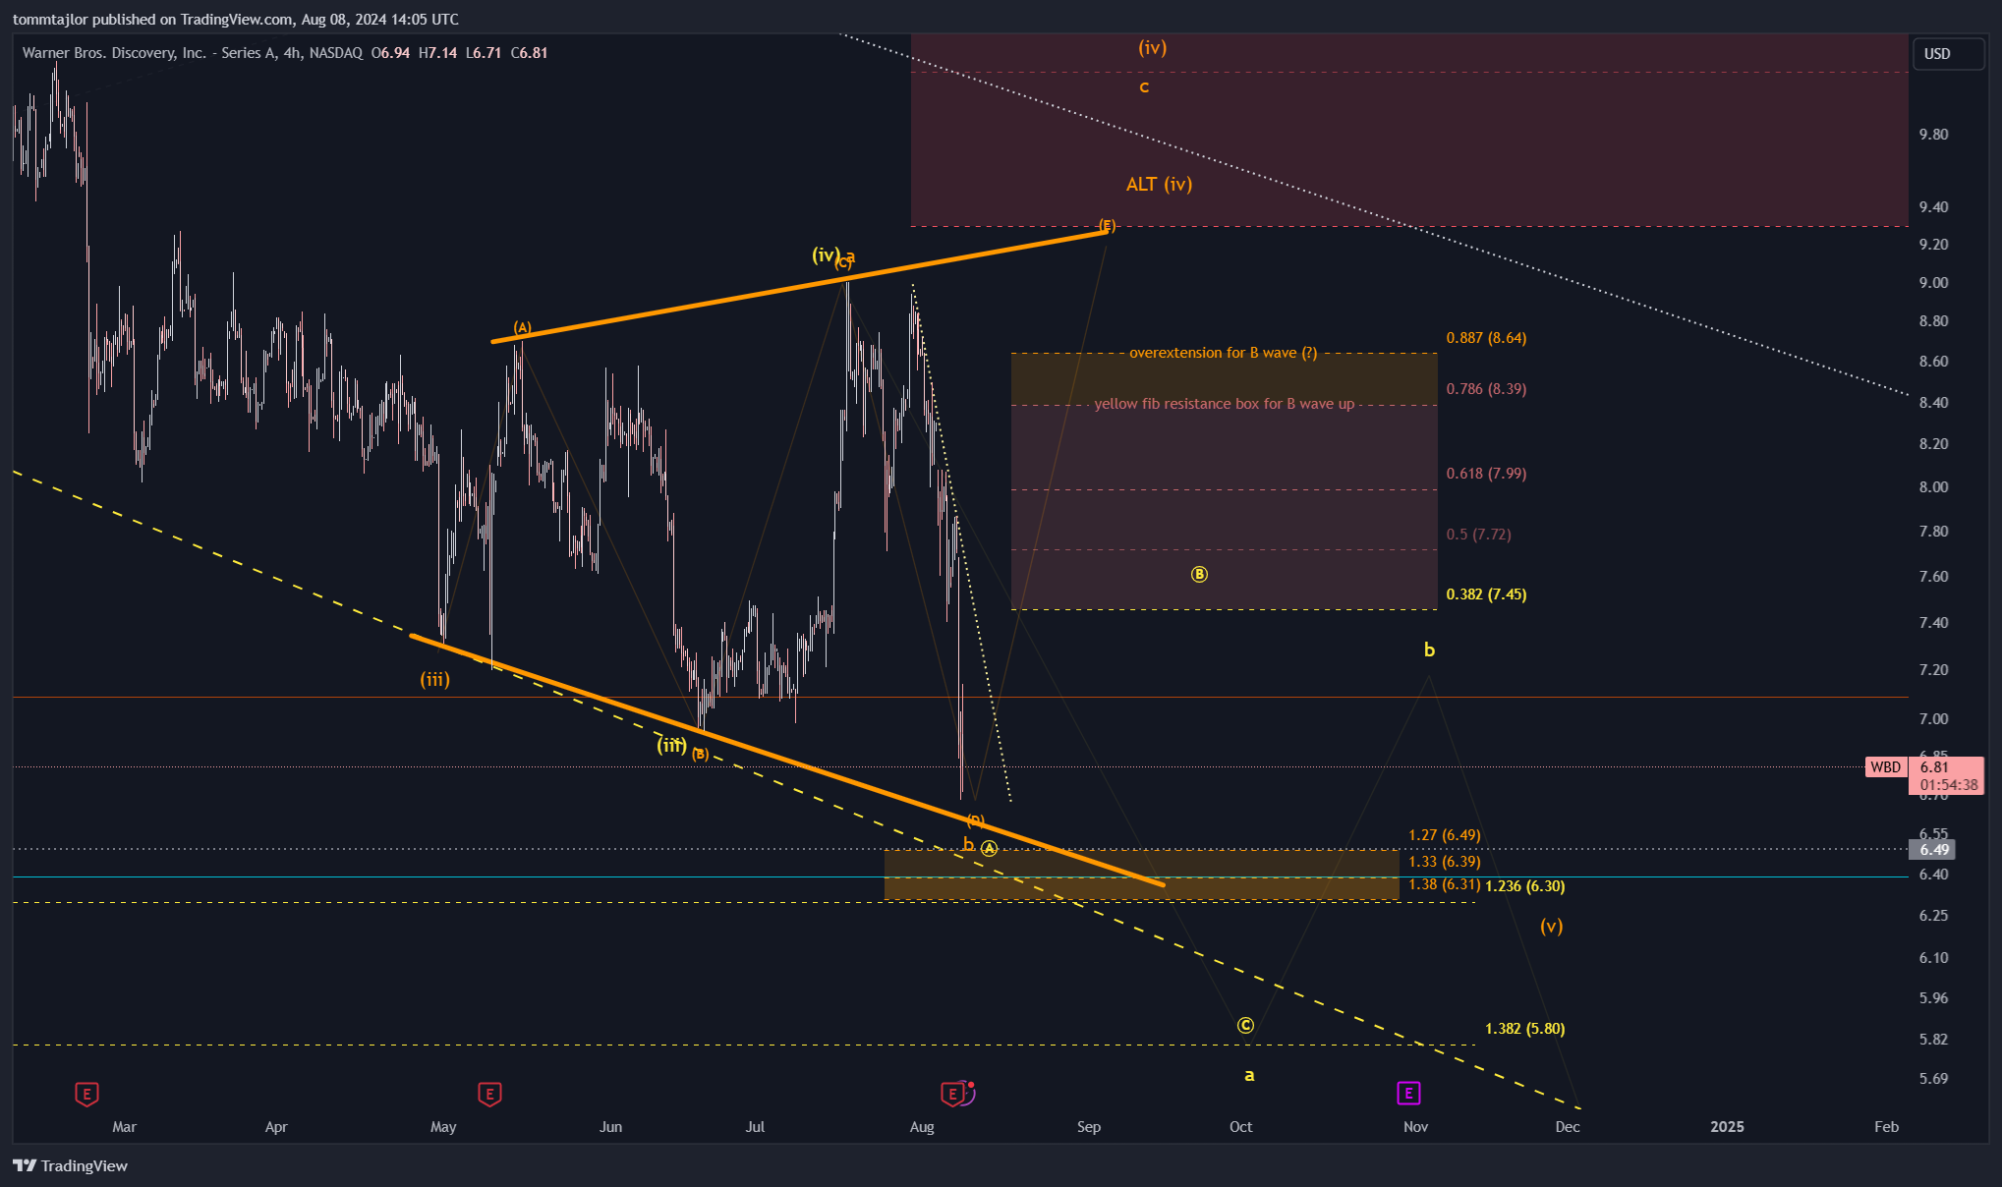Image resolution: width=2002 pixels, height=1187 pixels.
Task: Click the 6.81 current price label
Action: (1934, 767)
